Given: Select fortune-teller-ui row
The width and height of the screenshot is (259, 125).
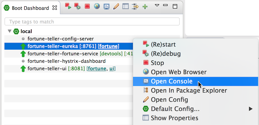Looking at the screenshot, I should pyautogui.click(x=69, y=69).
